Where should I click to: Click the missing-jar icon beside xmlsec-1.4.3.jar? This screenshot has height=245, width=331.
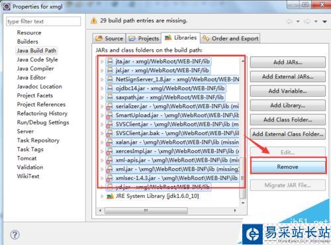(110, 178)
